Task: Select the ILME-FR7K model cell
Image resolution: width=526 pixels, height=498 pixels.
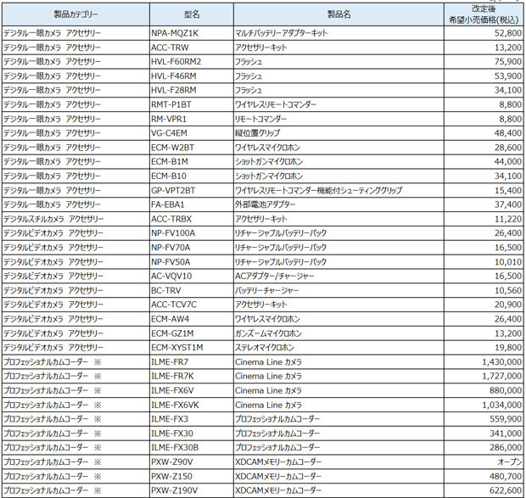Action: 192,377
